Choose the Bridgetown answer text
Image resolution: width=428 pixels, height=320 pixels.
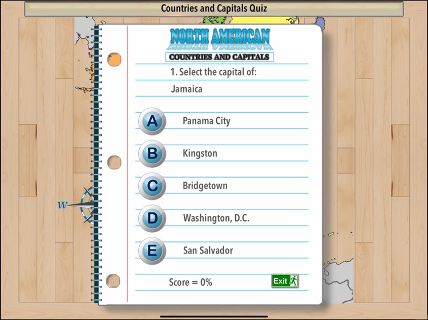pyautogui.click(x=205, y=186)
